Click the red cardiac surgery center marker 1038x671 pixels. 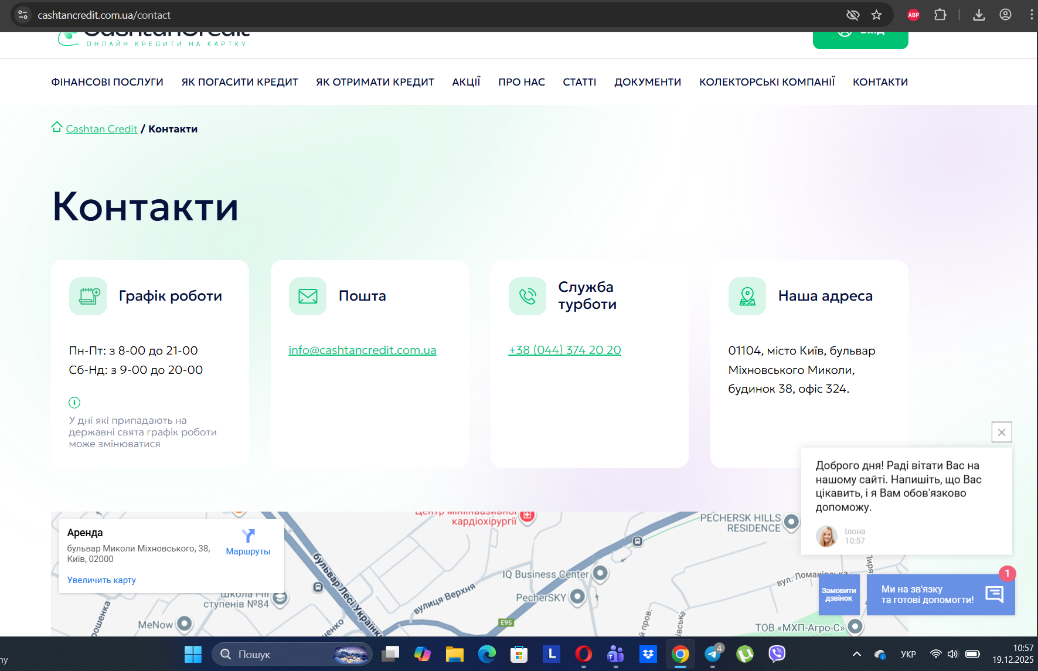click(527, 516)
